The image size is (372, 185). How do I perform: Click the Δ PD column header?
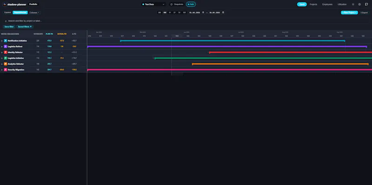74,34
